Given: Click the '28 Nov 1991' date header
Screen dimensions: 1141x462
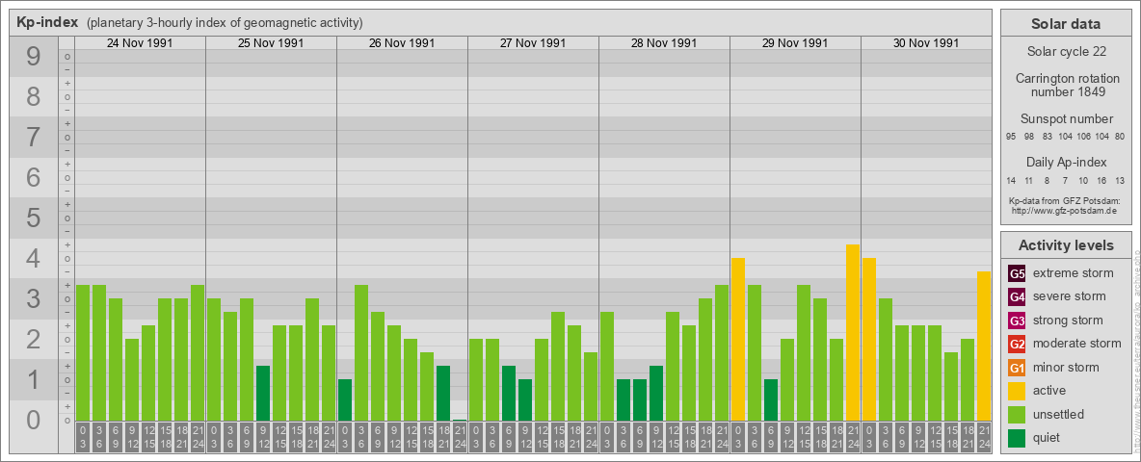Looking at the screenshot, I should pyautogui.click(x=664, y=43).
